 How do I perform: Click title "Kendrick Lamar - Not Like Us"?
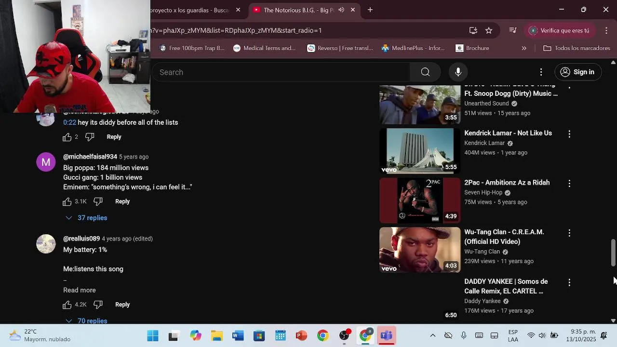(x=508, y=133)
